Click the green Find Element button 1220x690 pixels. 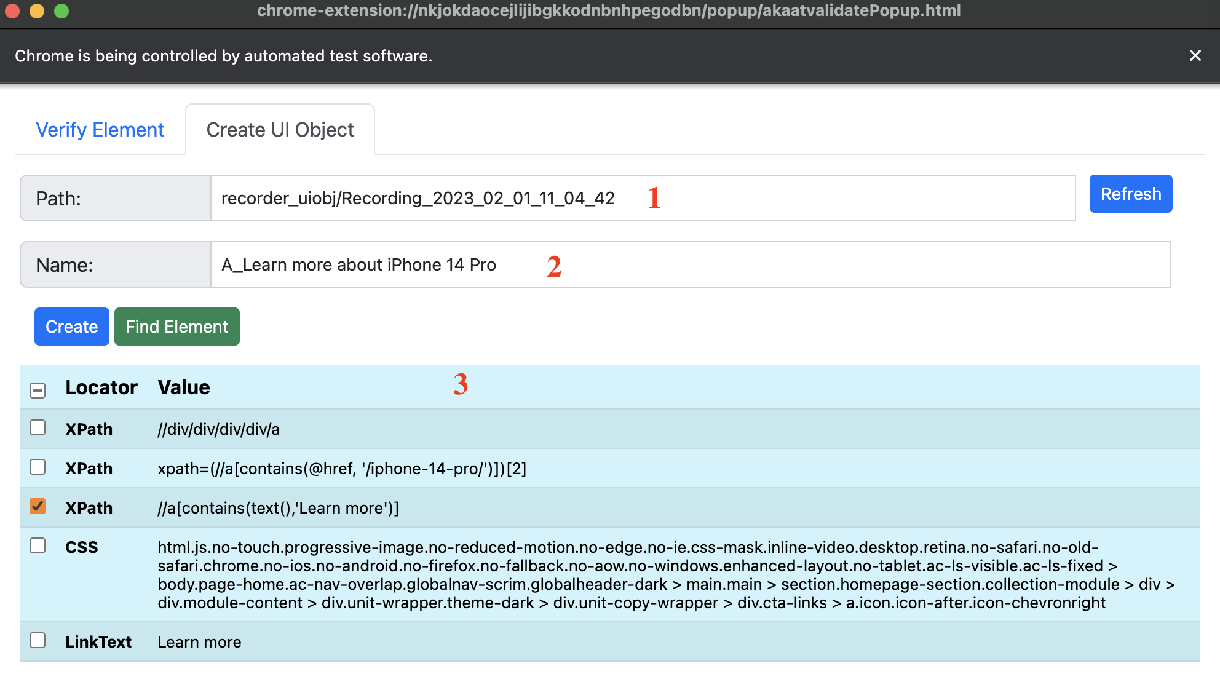click(x=177, y=327)
